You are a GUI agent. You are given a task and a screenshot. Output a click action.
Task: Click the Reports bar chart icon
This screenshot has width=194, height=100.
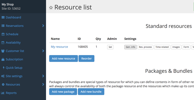point(3,93)
